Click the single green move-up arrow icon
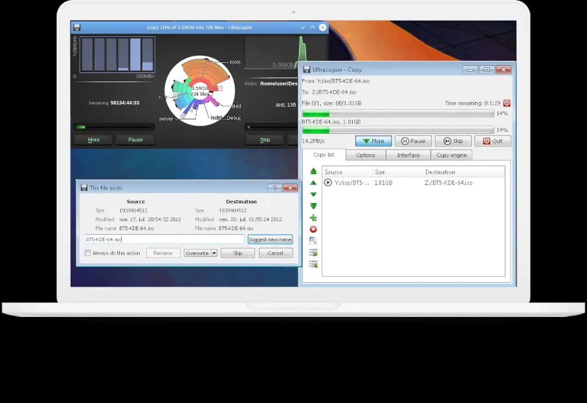 coord(313,183)
